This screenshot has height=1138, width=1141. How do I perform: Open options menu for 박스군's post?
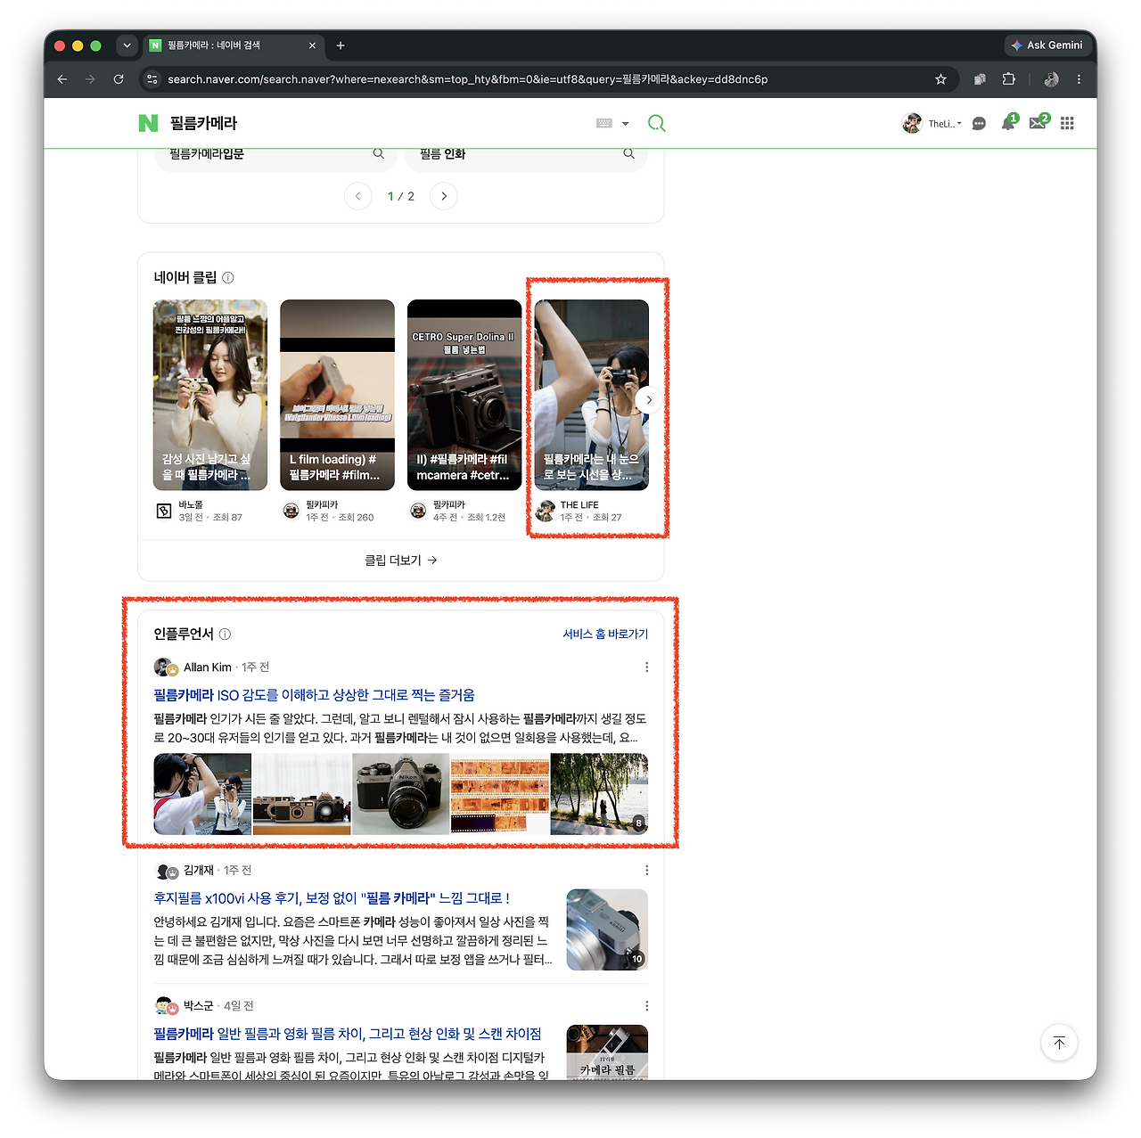[647, 1006]
